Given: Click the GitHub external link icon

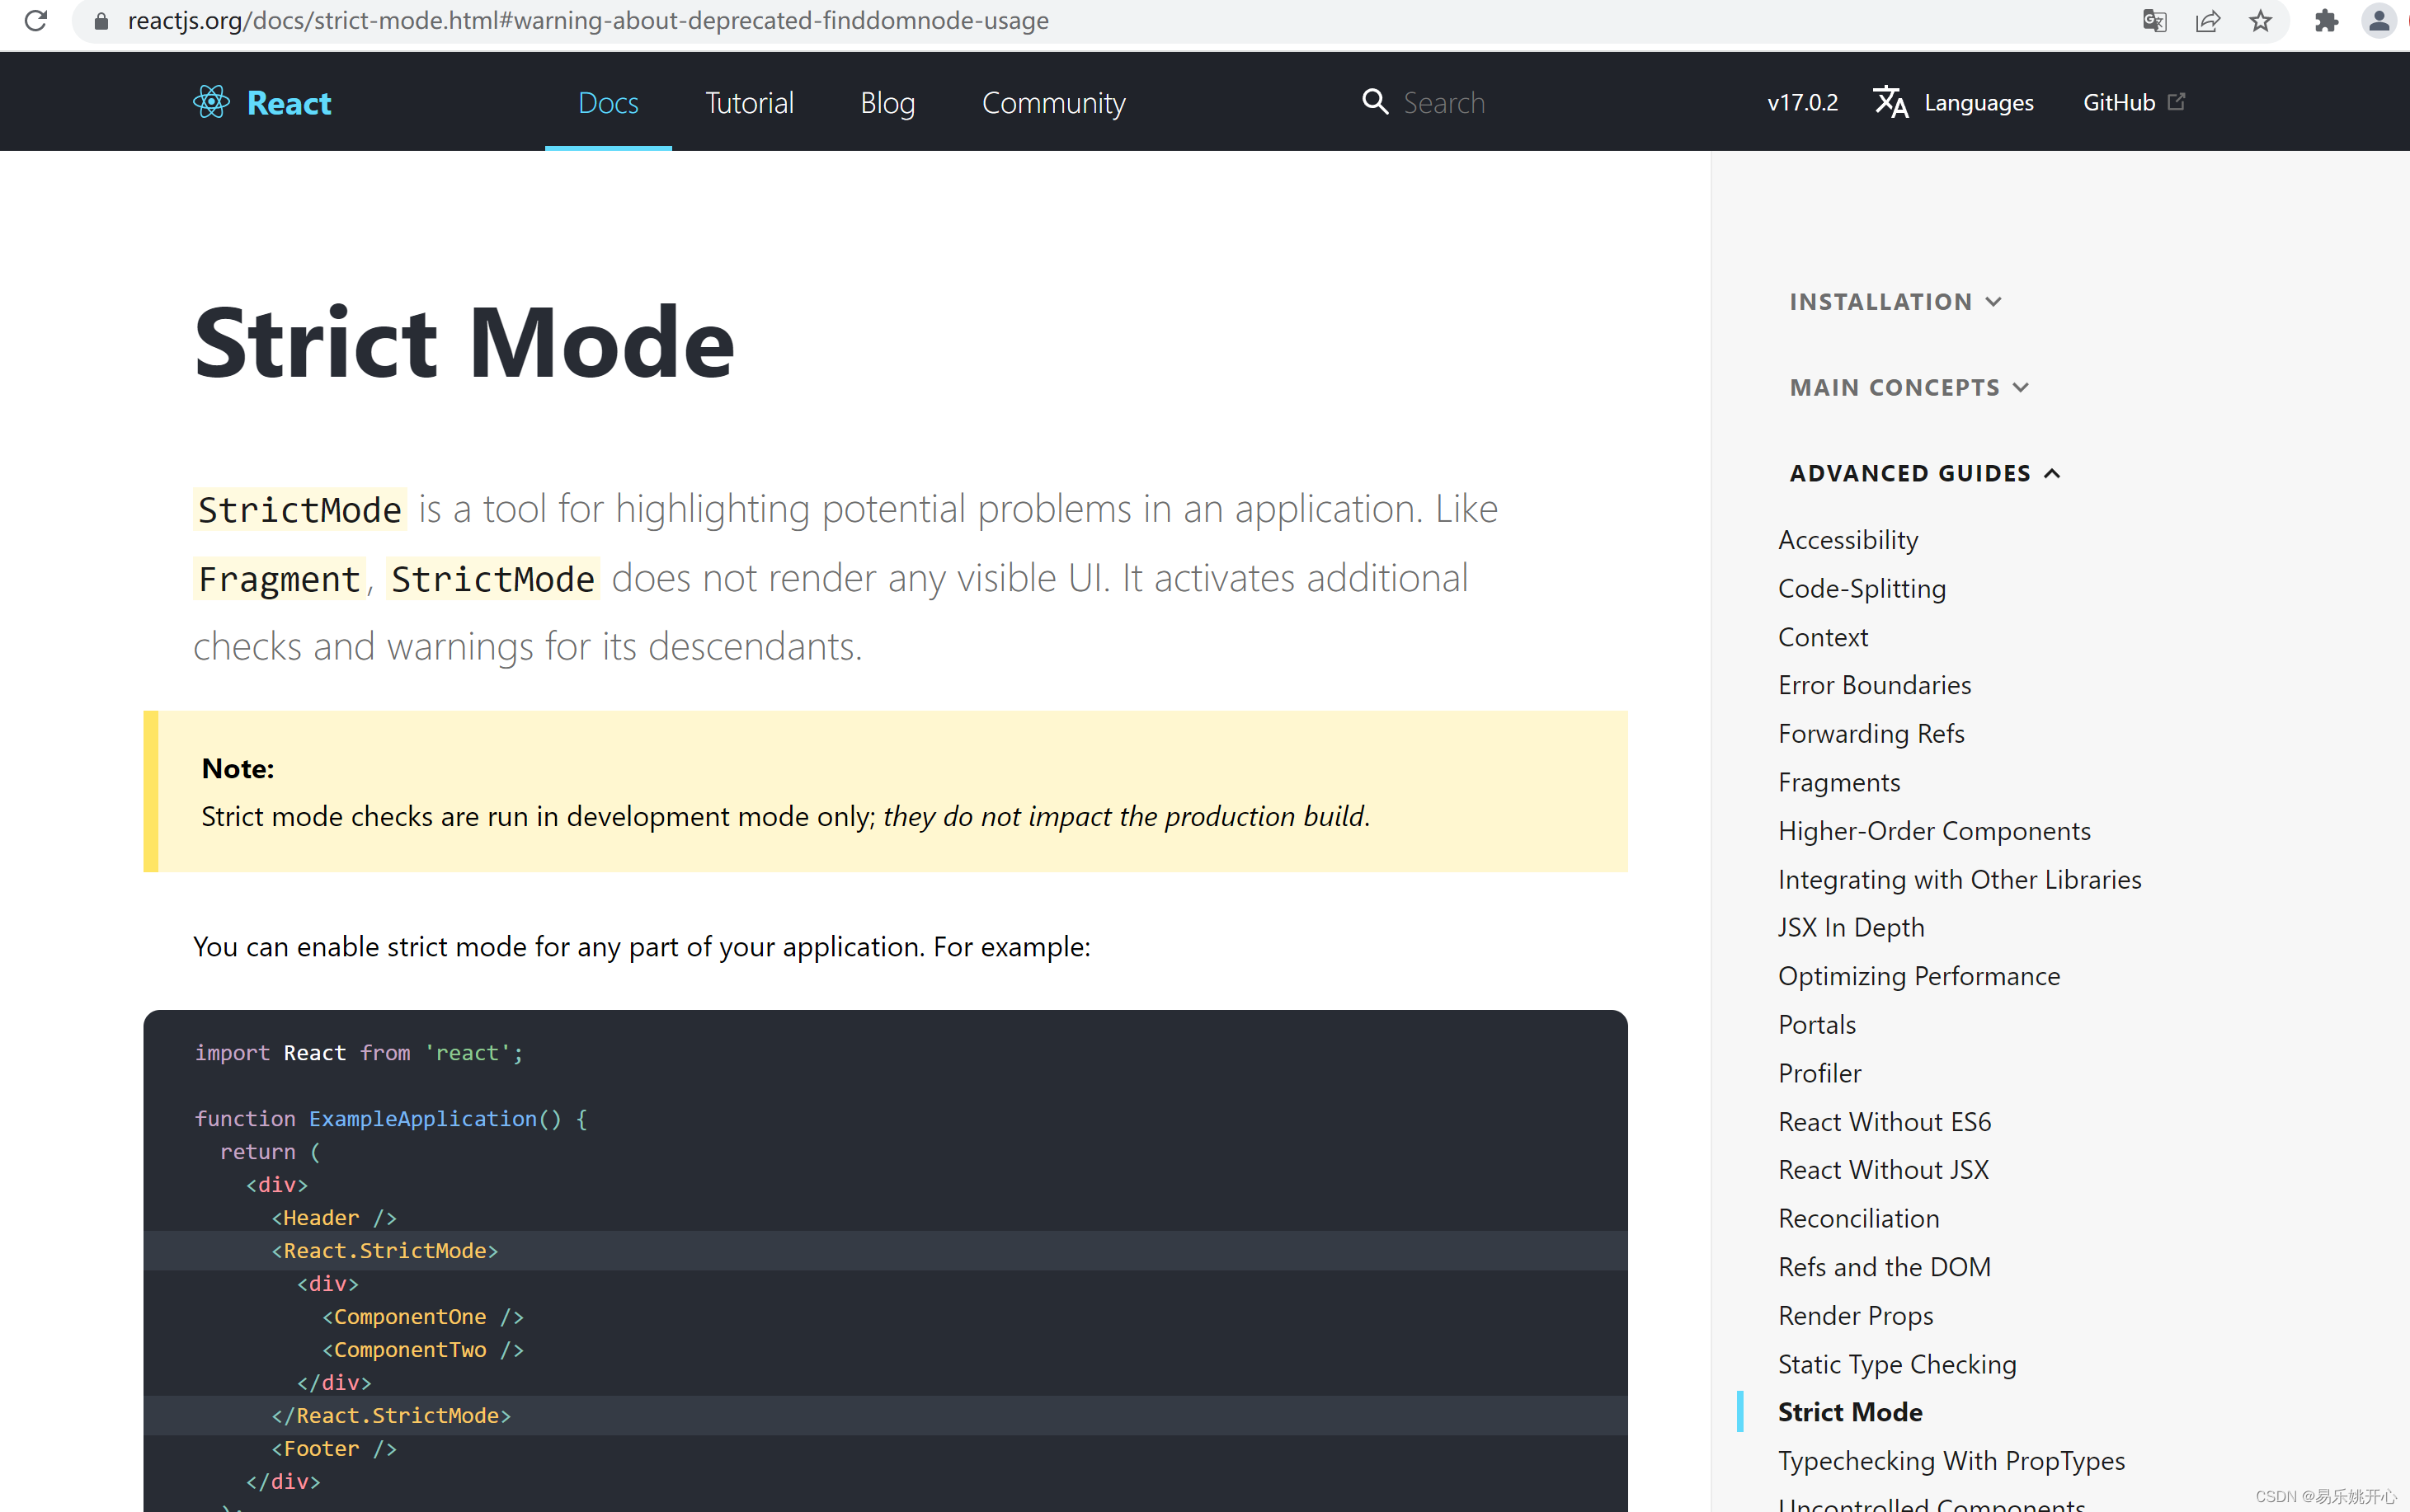Looking at the screenshot, I should (x=2177, y=100).
